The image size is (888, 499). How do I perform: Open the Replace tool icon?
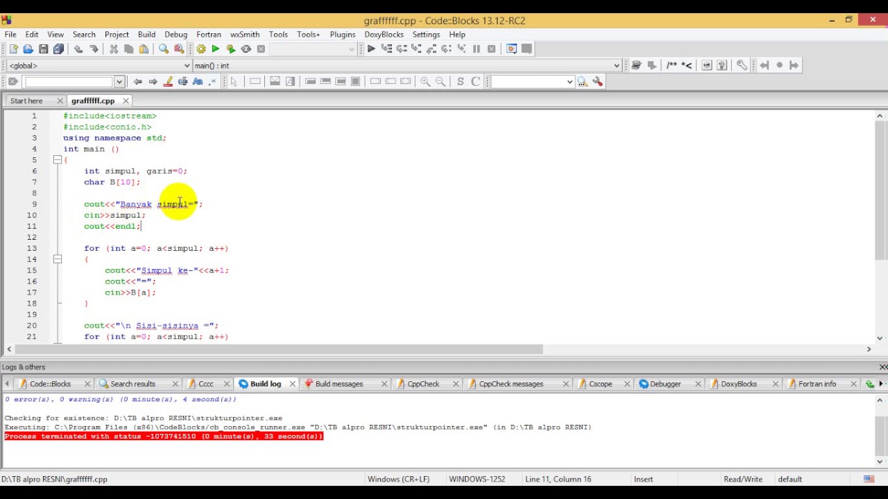tap(179, 49)
